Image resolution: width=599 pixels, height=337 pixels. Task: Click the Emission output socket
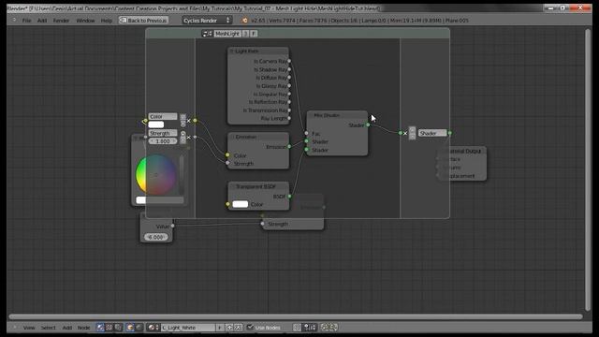(289, 146)
